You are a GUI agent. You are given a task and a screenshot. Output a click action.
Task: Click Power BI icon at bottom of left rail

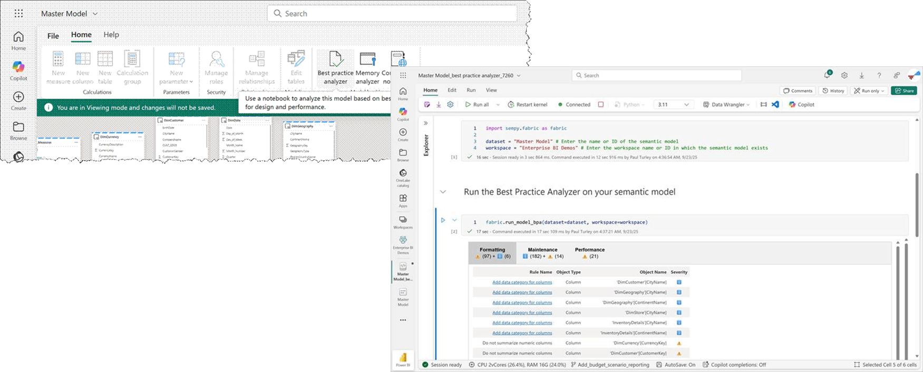click(403, 360)
